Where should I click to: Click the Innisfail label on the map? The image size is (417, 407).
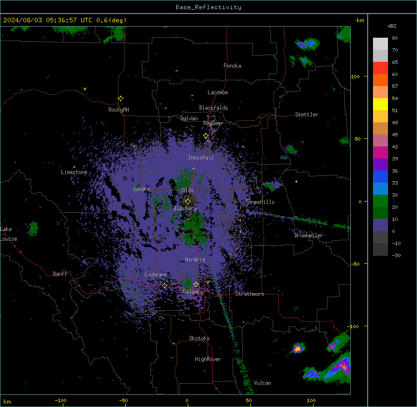point(201,158)
